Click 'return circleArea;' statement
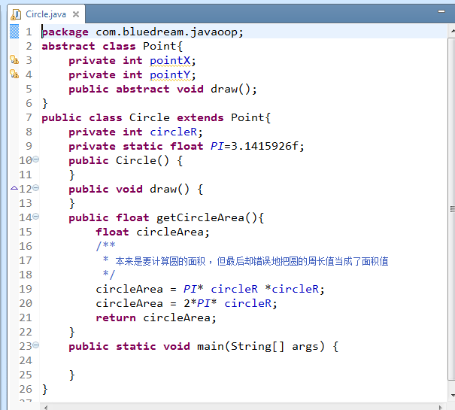 156,317
